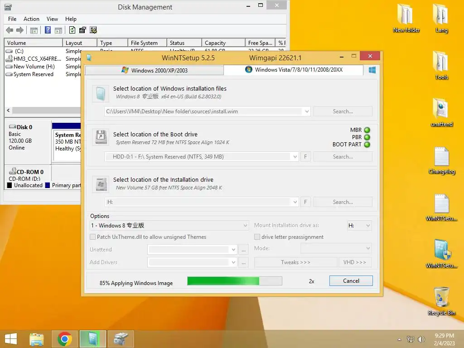Click the Disk Management taskbar icon

121,339
